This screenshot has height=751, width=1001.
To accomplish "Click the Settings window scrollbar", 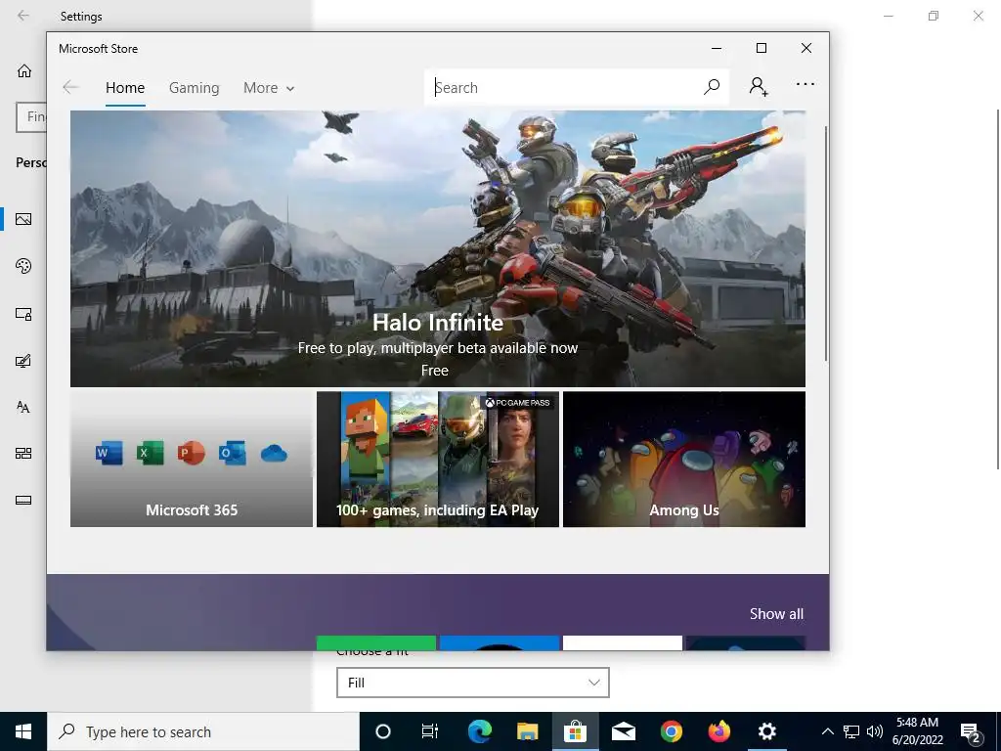I will [998, 288].
